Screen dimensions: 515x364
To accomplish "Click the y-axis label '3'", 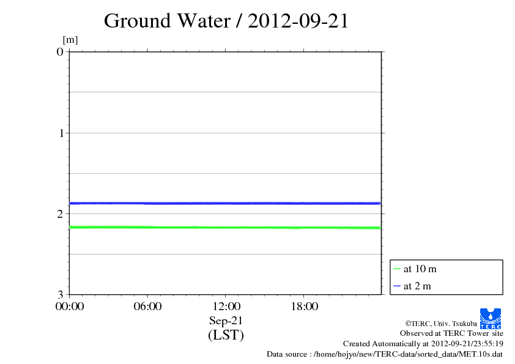I will click(x=60, y=295).
